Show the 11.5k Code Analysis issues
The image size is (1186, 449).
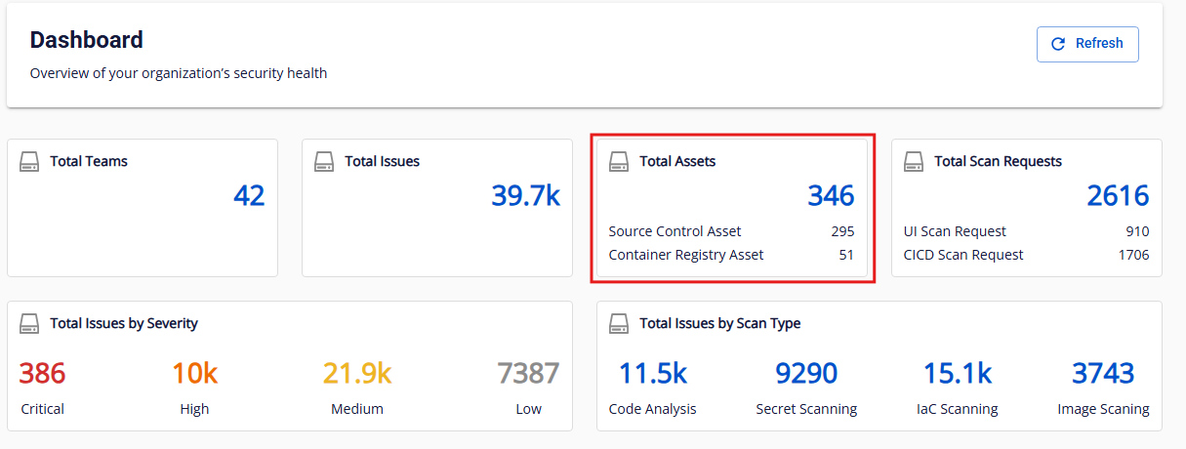pos(652,374)
